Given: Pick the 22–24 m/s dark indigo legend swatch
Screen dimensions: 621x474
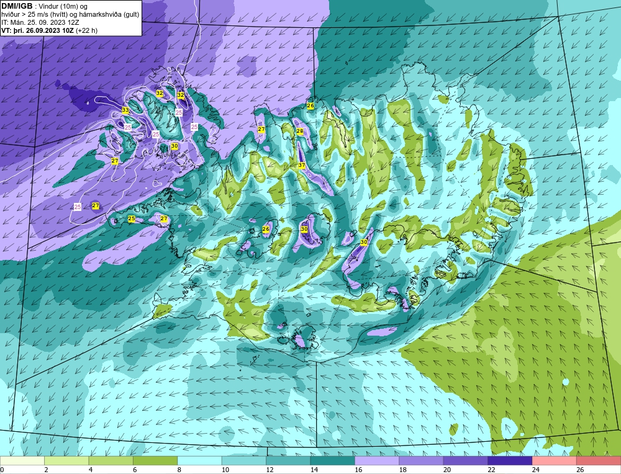Looking at the screenshot, I should [510, 461].
